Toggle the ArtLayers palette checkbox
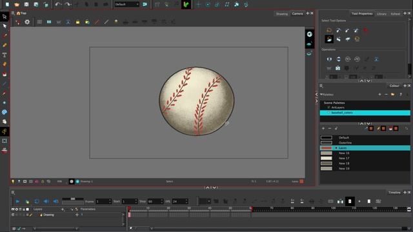Image resolution: width=413 pixels, height=232 pixels. 328,108
